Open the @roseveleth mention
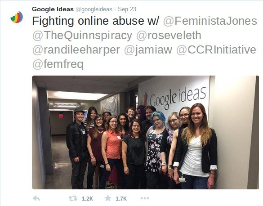The height and width of the screenshot is (206, 263). pos(169,35)
